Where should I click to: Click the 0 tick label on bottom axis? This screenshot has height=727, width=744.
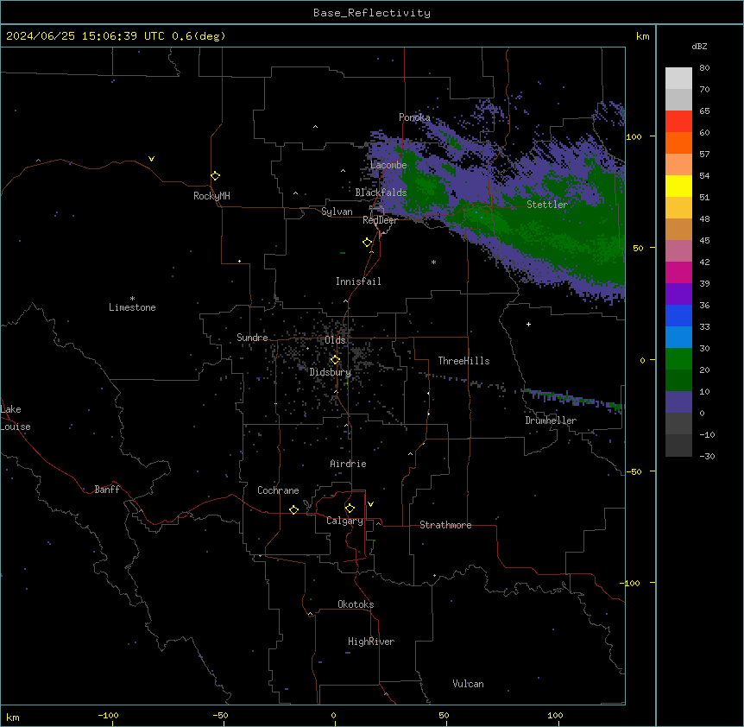pos(333,715)
